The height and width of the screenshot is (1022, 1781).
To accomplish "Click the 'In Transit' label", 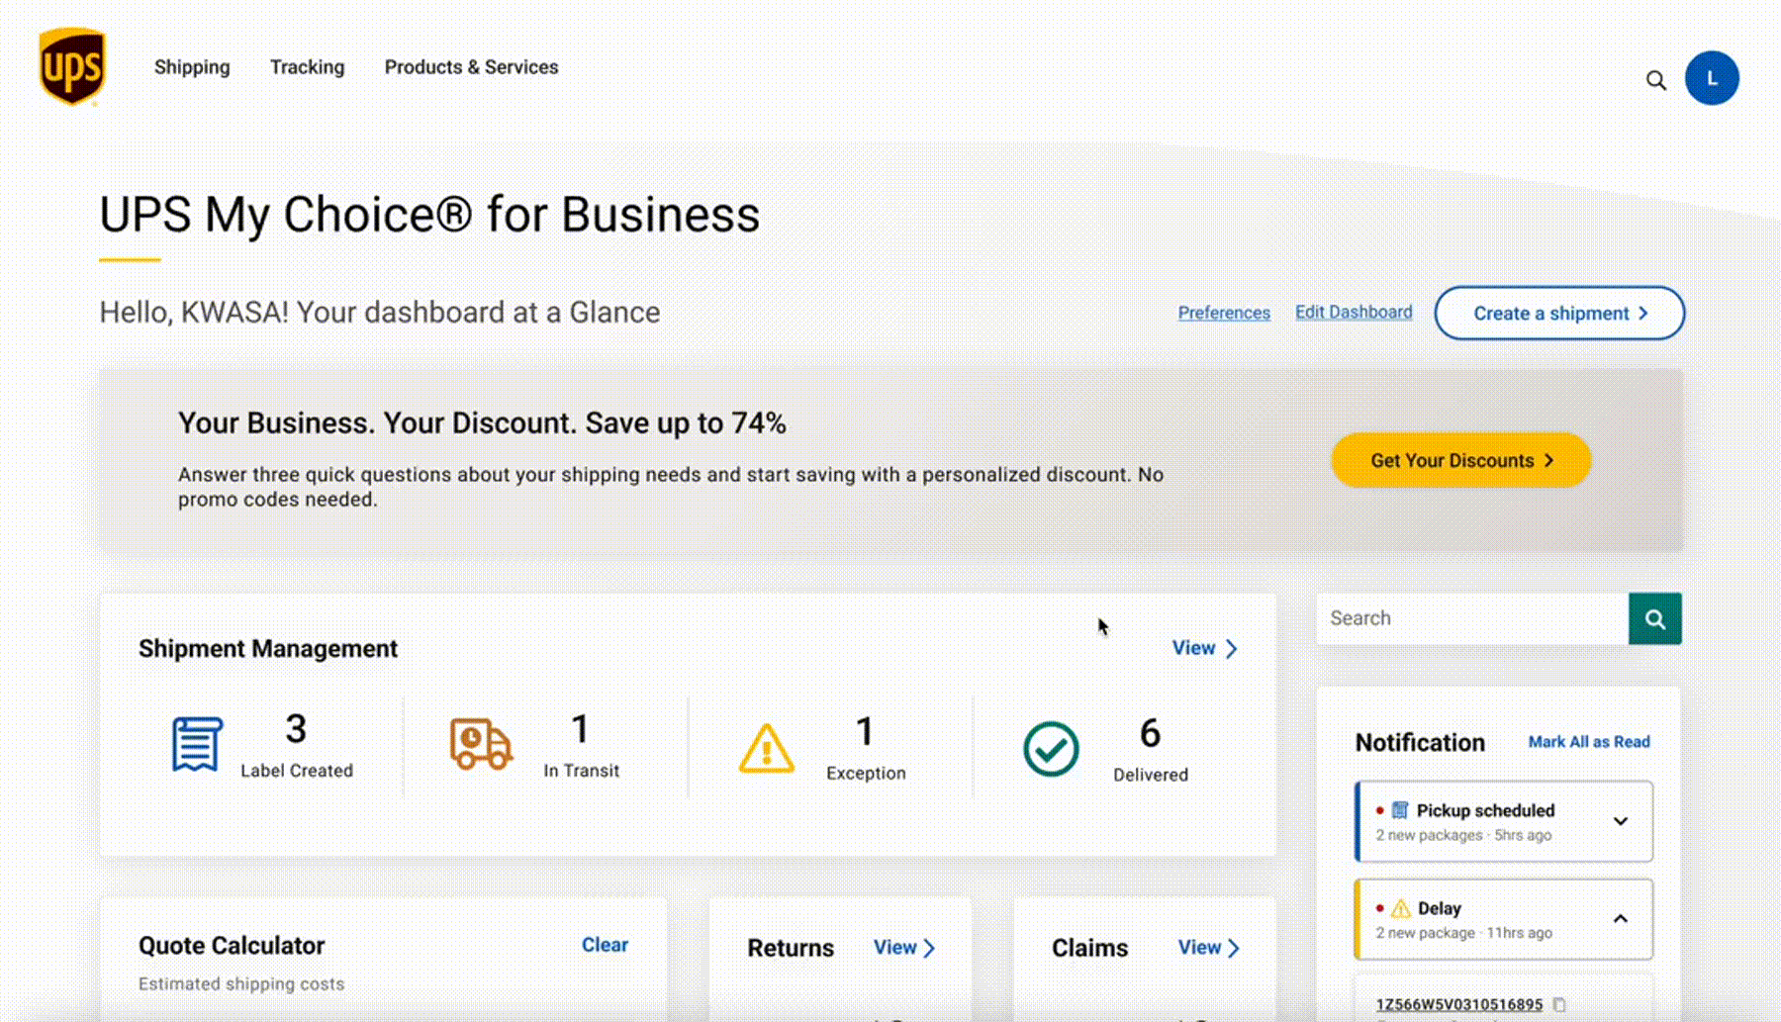I will pyautogui.click(x=582, y=771).
